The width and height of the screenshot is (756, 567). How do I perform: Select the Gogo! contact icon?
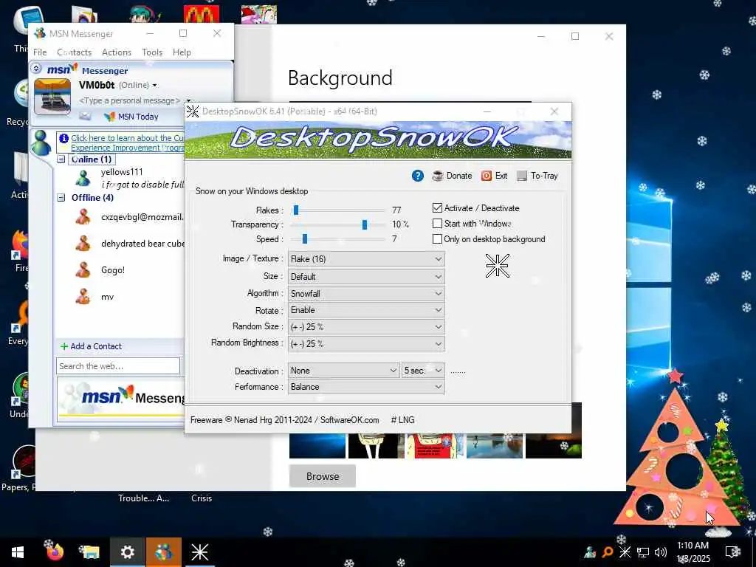(x=83, y=269)
